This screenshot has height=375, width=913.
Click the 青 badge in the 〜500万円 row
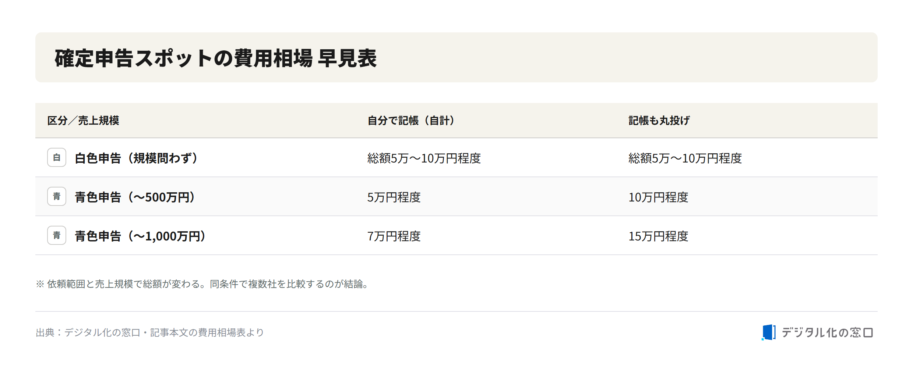pyautogui.click(x=57, y=196)
